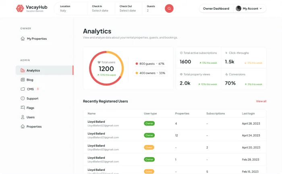
Task: Click the View all link
Action: (x=261, y=101)
